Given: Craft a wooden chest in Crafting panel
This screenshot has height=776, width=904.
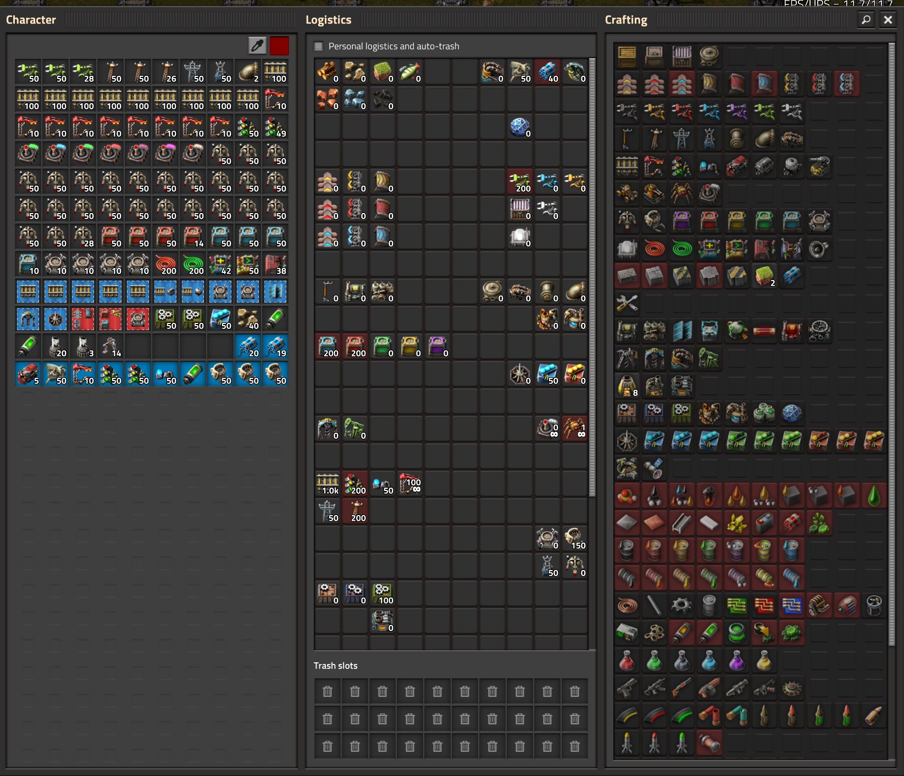Looking at the screenshot, I should [x=627, y=56].
